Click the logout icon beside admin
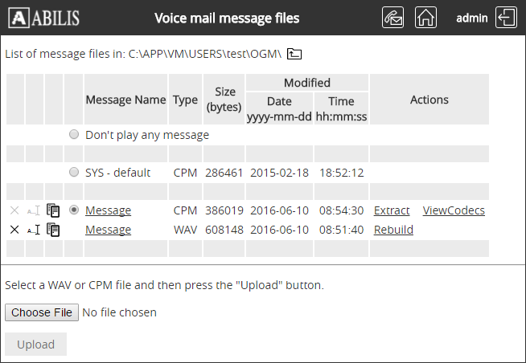This screenshot has width=526, height=363. [507, 18]
